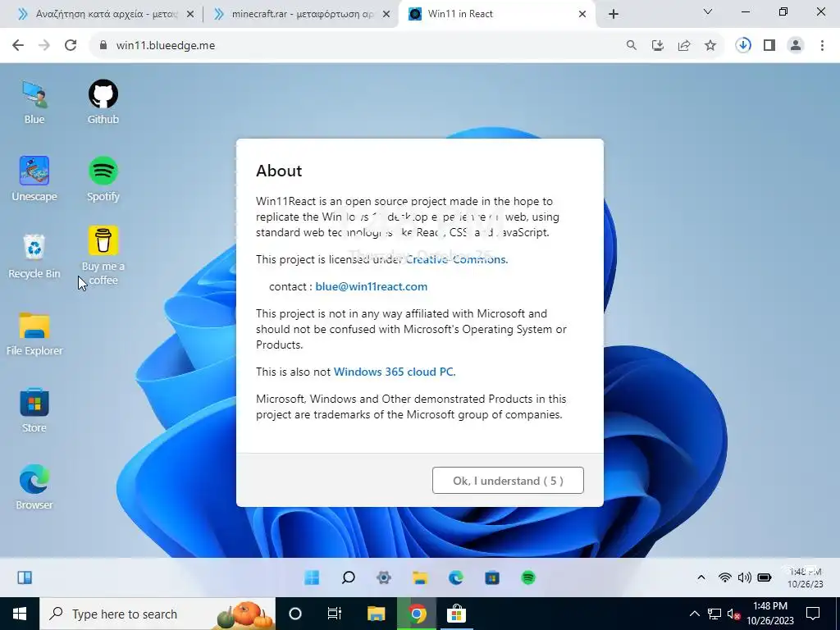This screenshot has height=630, width=840.
Task: Click the Buy me a coffee icon
Action: coord(103,256)
